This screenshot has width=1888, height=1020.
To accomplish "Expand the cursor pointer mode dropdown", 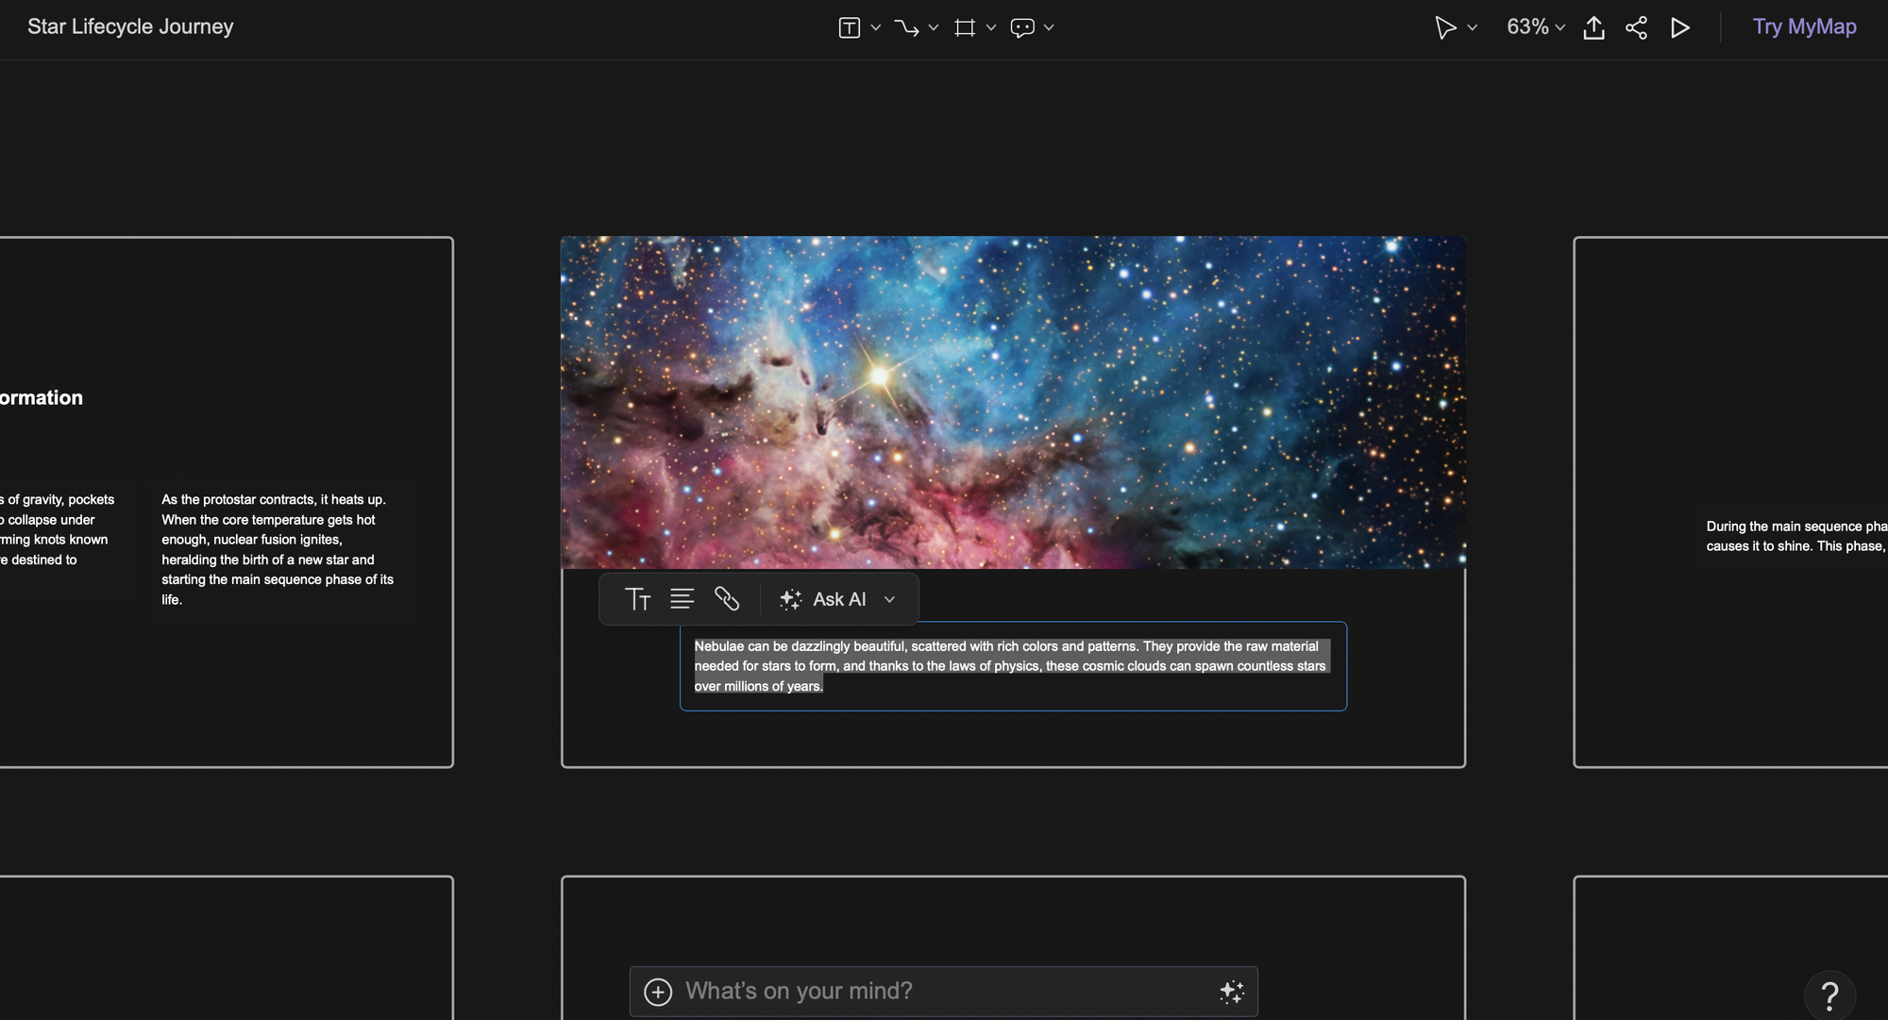I will (x=1472, y=27).
